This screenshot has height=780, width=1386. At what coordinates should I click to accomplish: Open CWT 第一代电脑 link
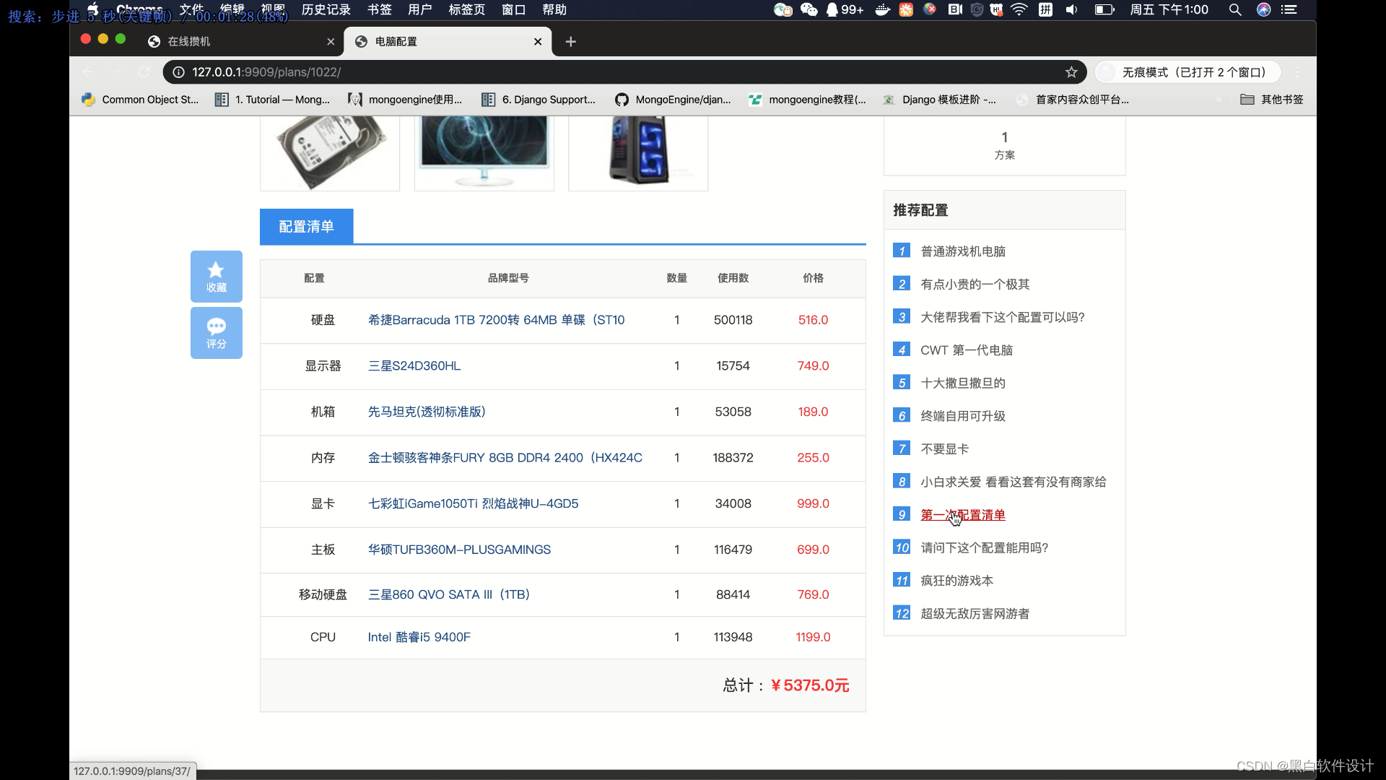(x=967, y=350)
